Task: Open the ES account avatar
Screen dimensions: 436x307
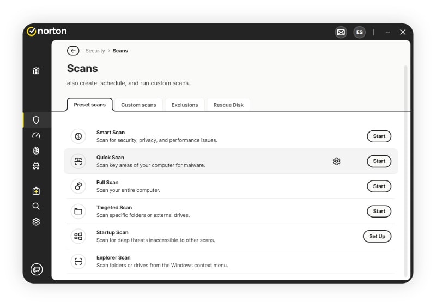Action: [359, 32]
